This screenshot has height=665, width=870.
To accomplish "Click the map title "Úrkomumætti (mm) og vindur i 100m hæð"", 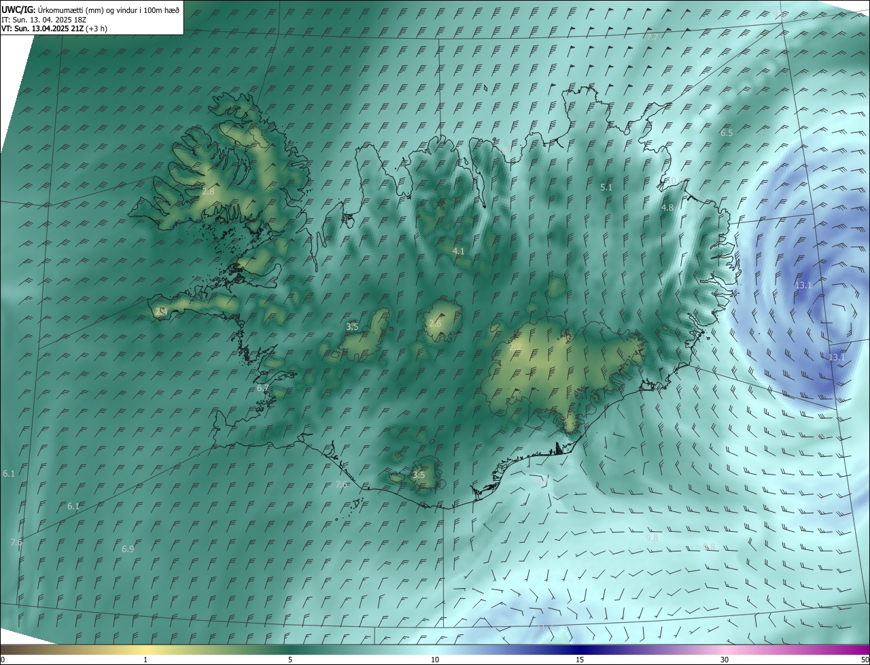I will coord(108,10).
